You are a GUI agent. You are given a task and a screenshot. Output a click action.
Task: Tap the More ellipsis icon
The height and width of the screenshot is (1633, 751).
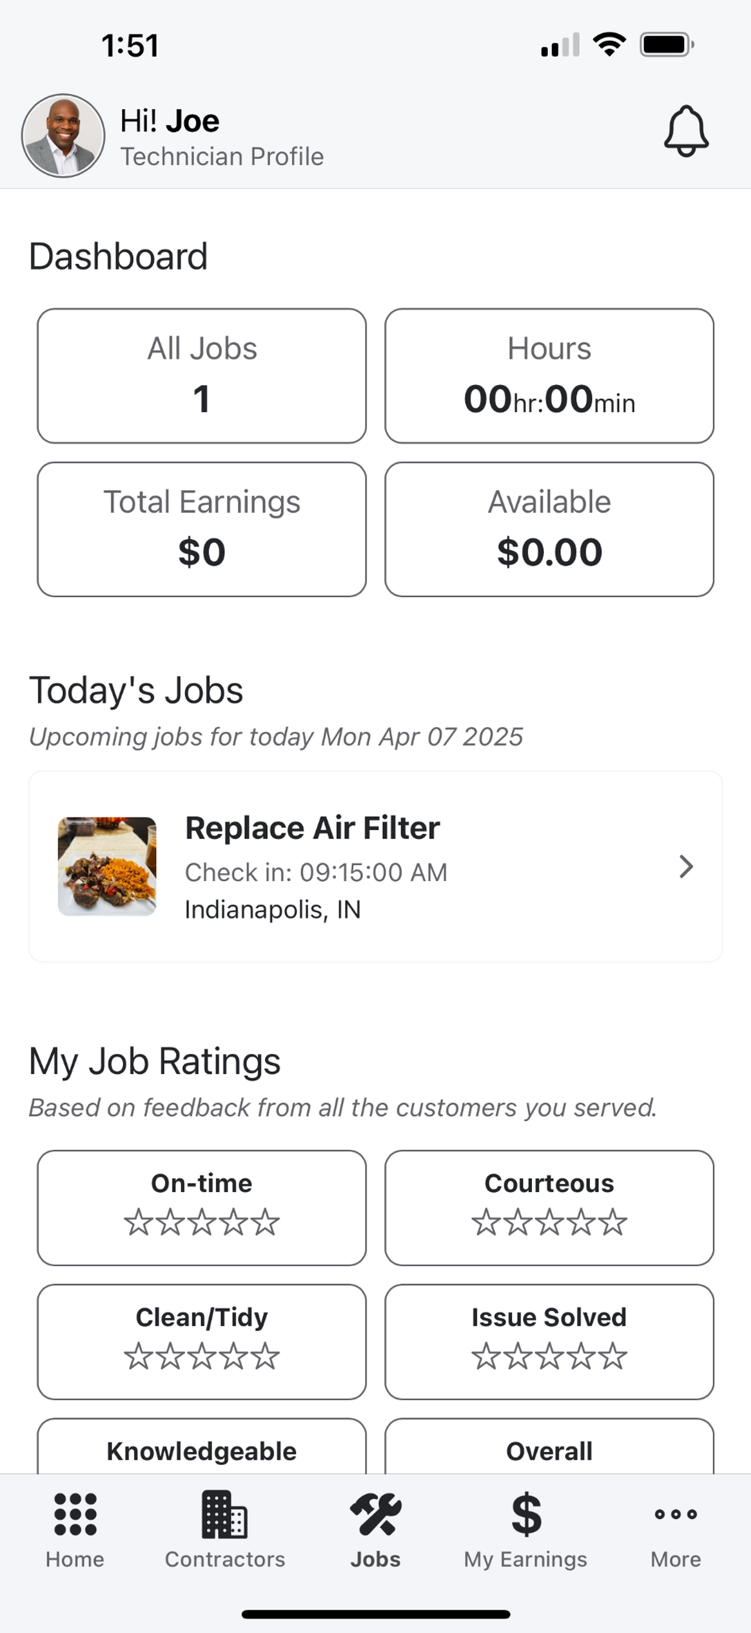click(x=676, y=1515)
